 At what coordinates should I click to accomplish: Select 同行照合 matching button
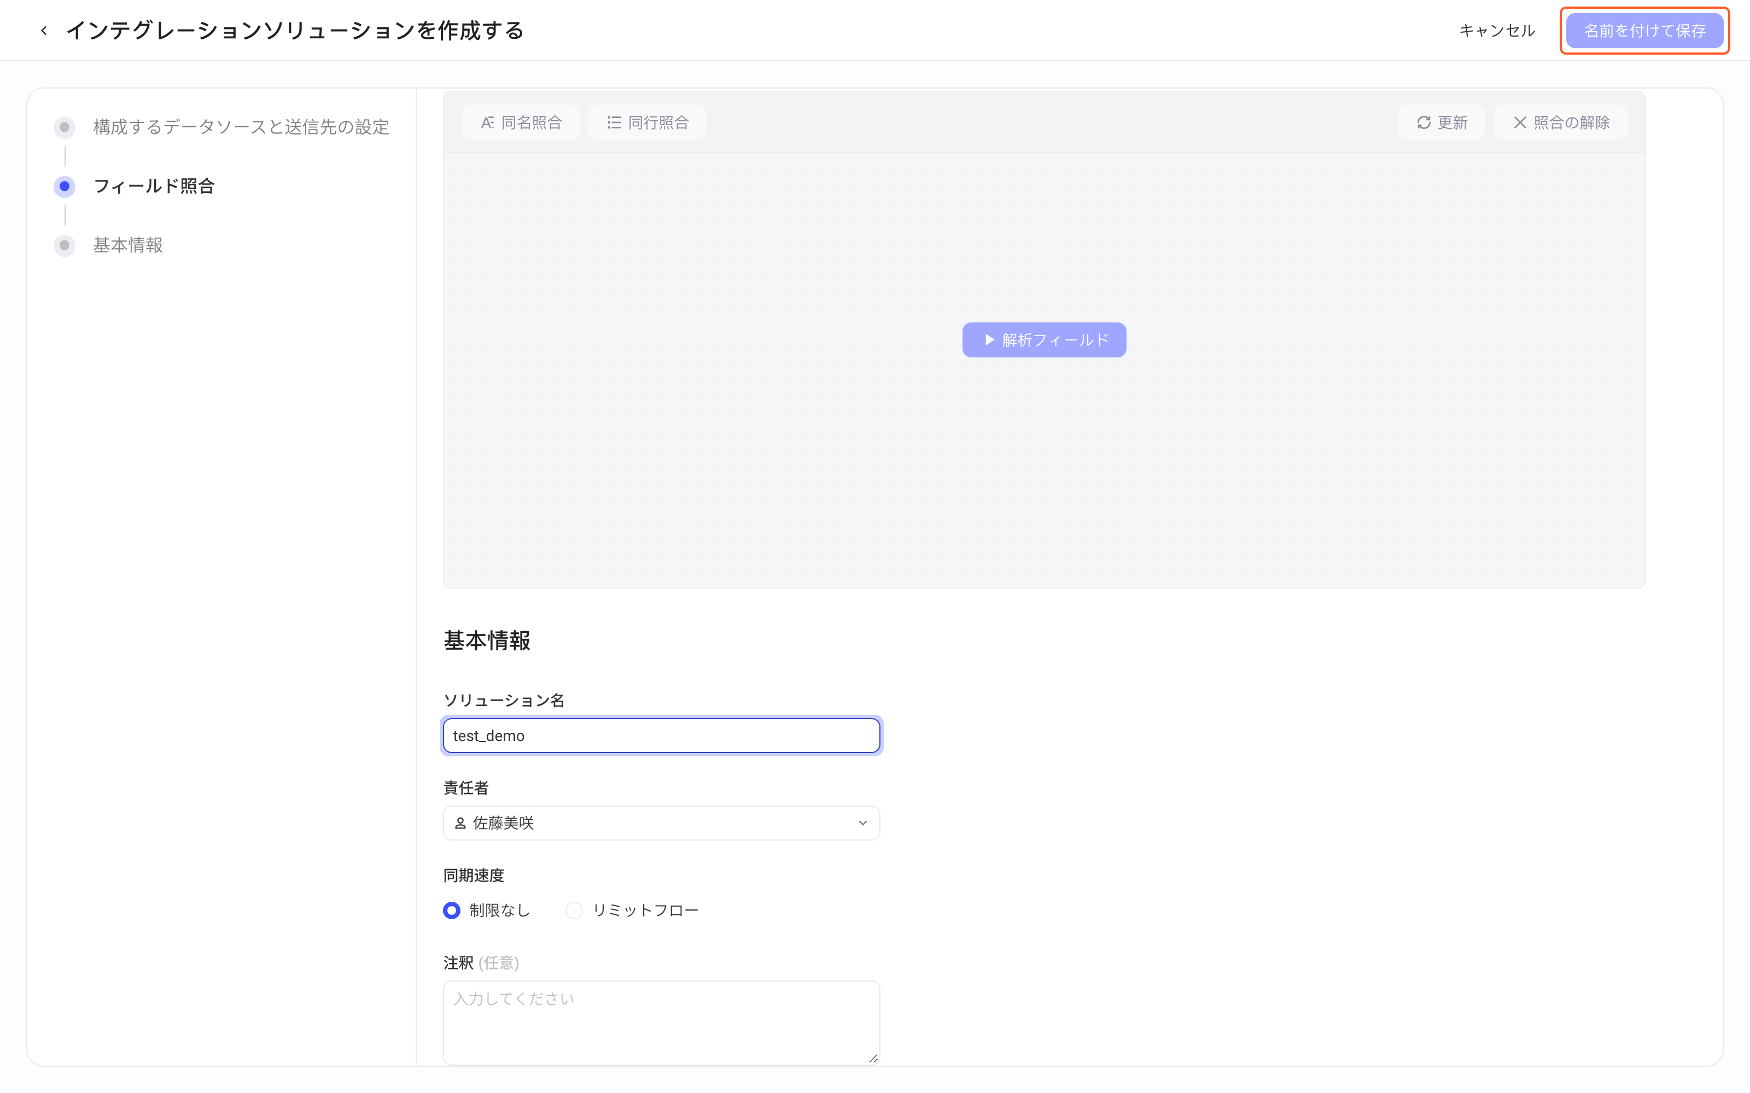647,122
